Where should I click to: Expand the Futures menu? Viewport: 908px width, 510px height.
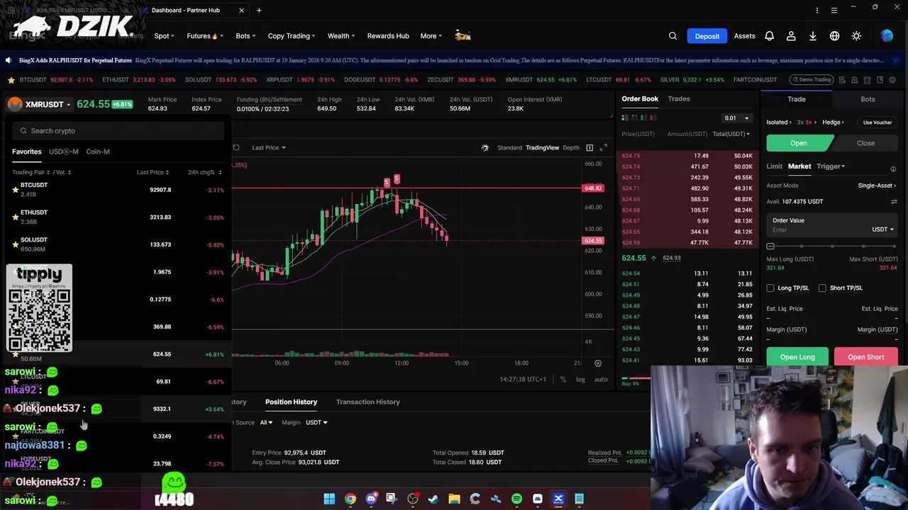(x=205, y=36)
